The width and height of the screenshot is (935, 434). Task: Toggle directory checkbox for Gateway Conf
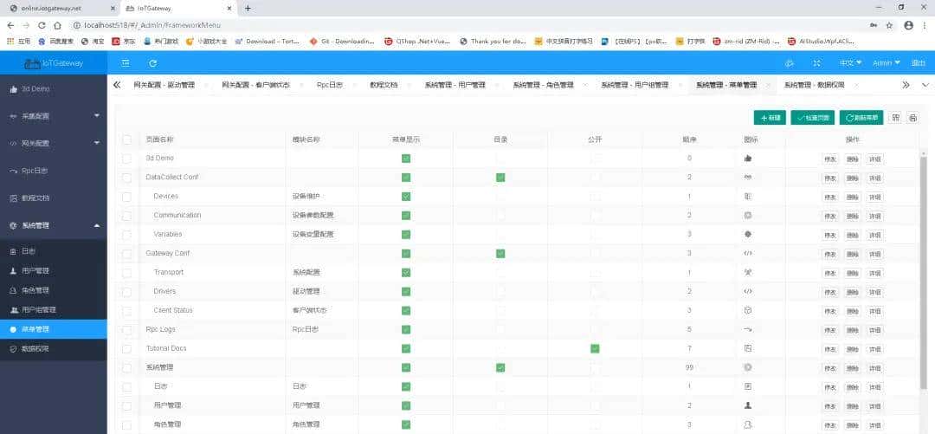coord(500,253)
